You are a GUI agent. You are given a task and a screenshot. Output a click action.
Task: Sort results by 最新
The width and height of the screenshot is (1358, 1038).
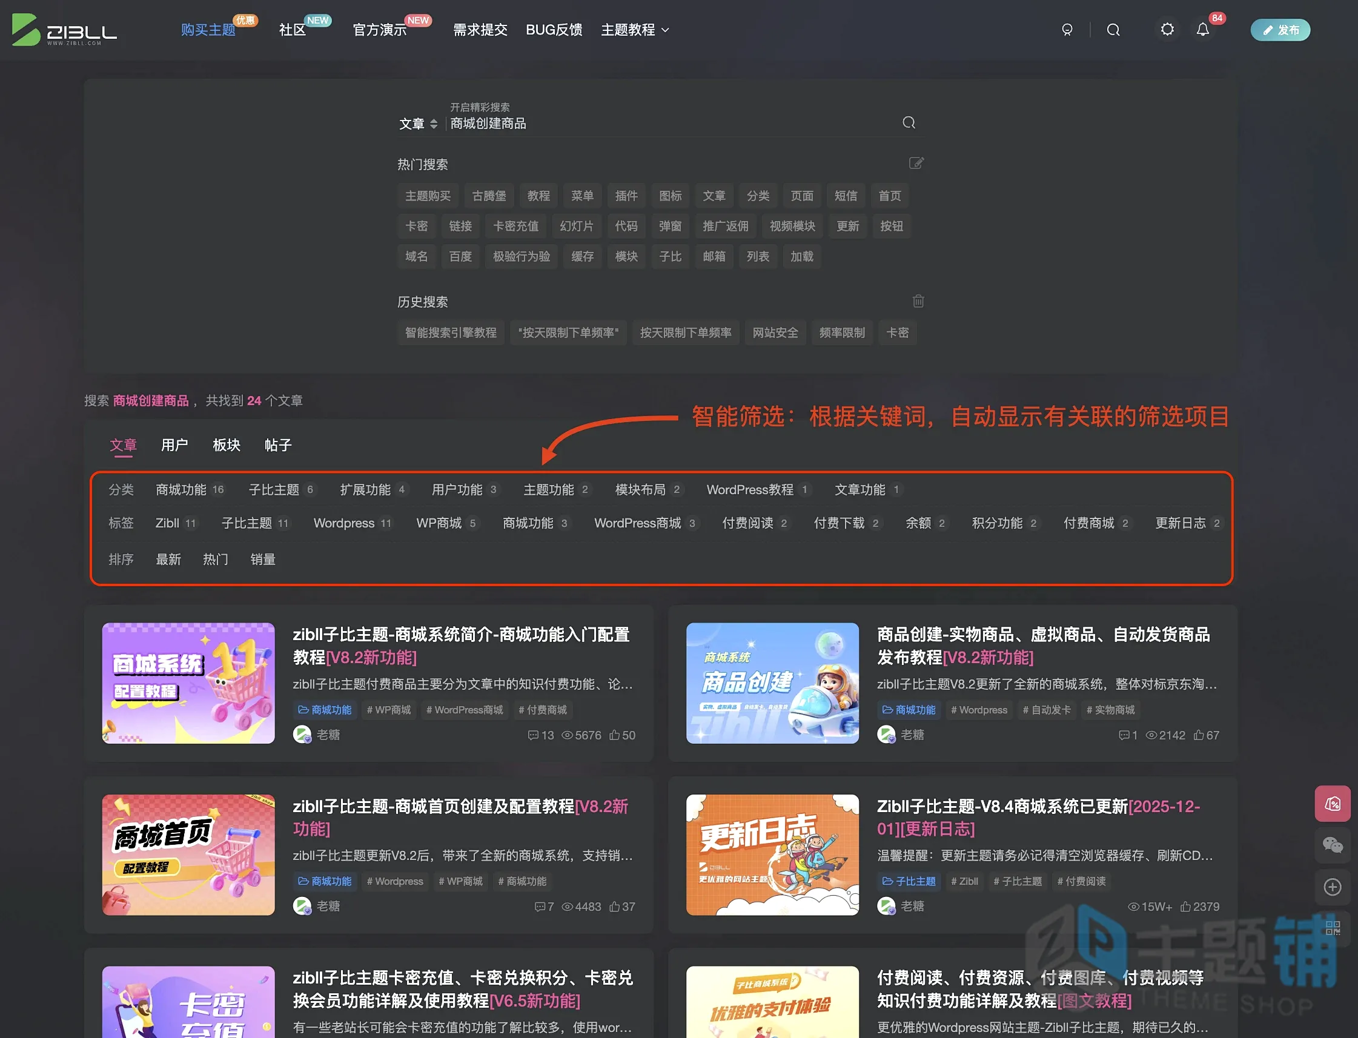tap(168, 560)
